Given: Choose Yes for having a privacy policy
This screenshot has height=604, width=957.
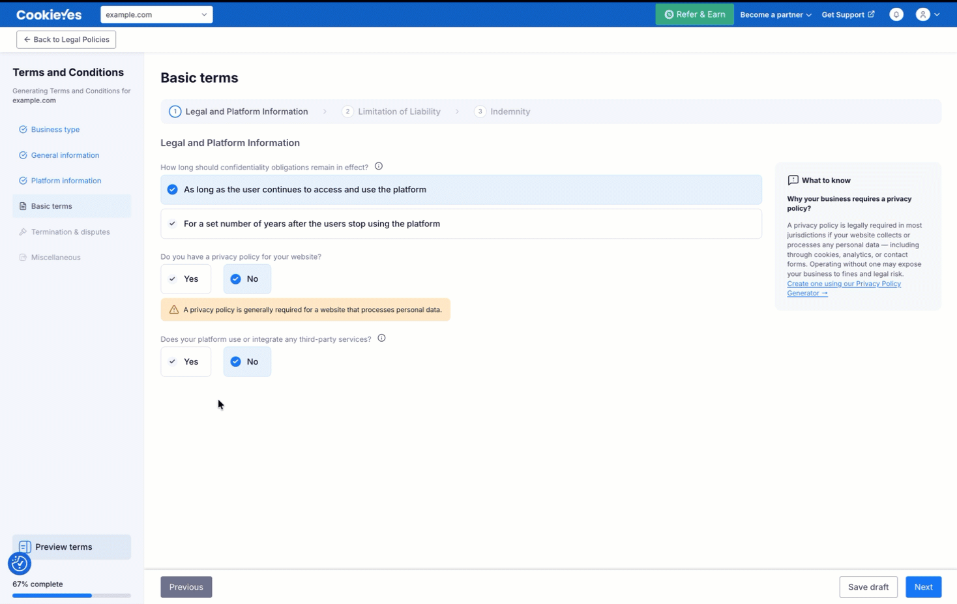Looking at the screenshot, I should point(186,279).
